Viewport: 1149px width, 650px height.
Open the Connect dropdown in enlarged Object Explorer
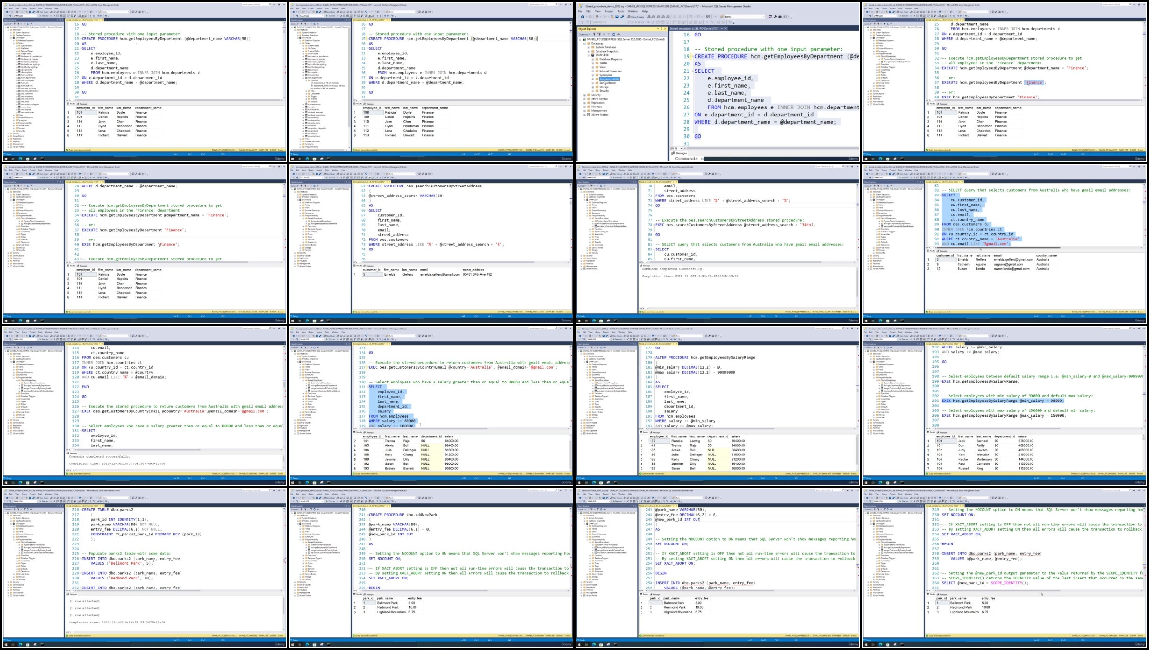pos(590,34)
